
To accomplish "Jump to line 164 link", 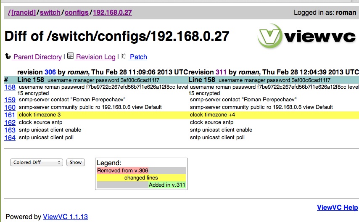I will coord(10,137).
